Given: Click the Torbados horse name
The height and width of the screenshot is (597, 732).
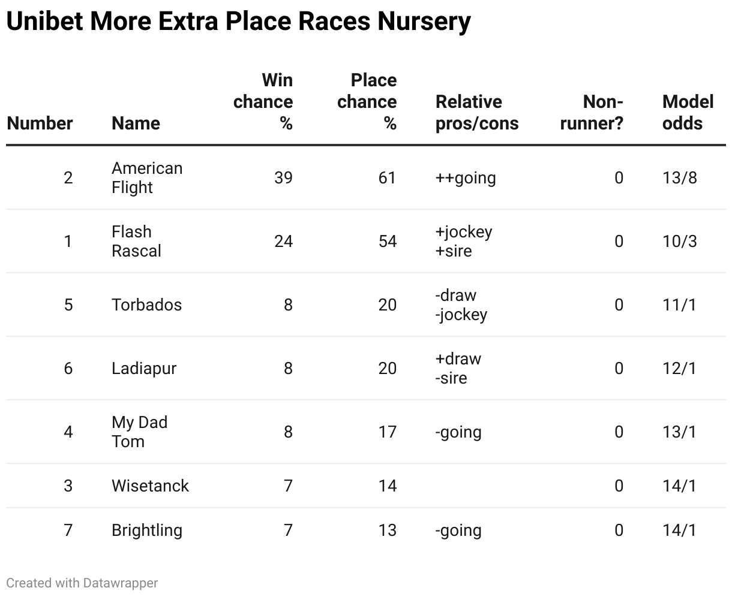Looking at the screenshot, I should pos(146,305).
